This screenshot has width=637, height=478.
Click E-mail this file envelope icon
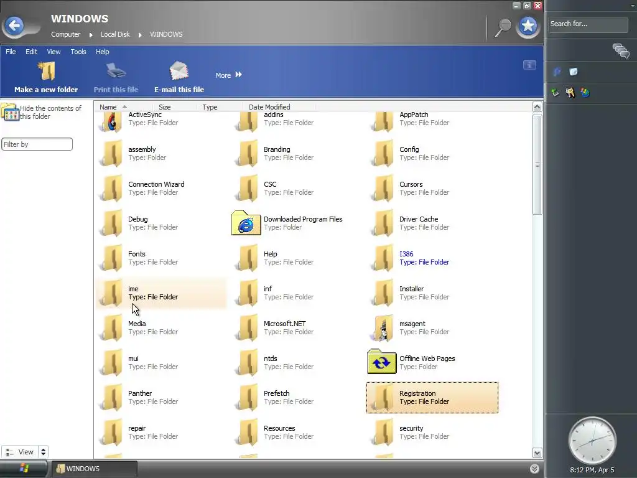pyautogui.click(x=179, y=71)
